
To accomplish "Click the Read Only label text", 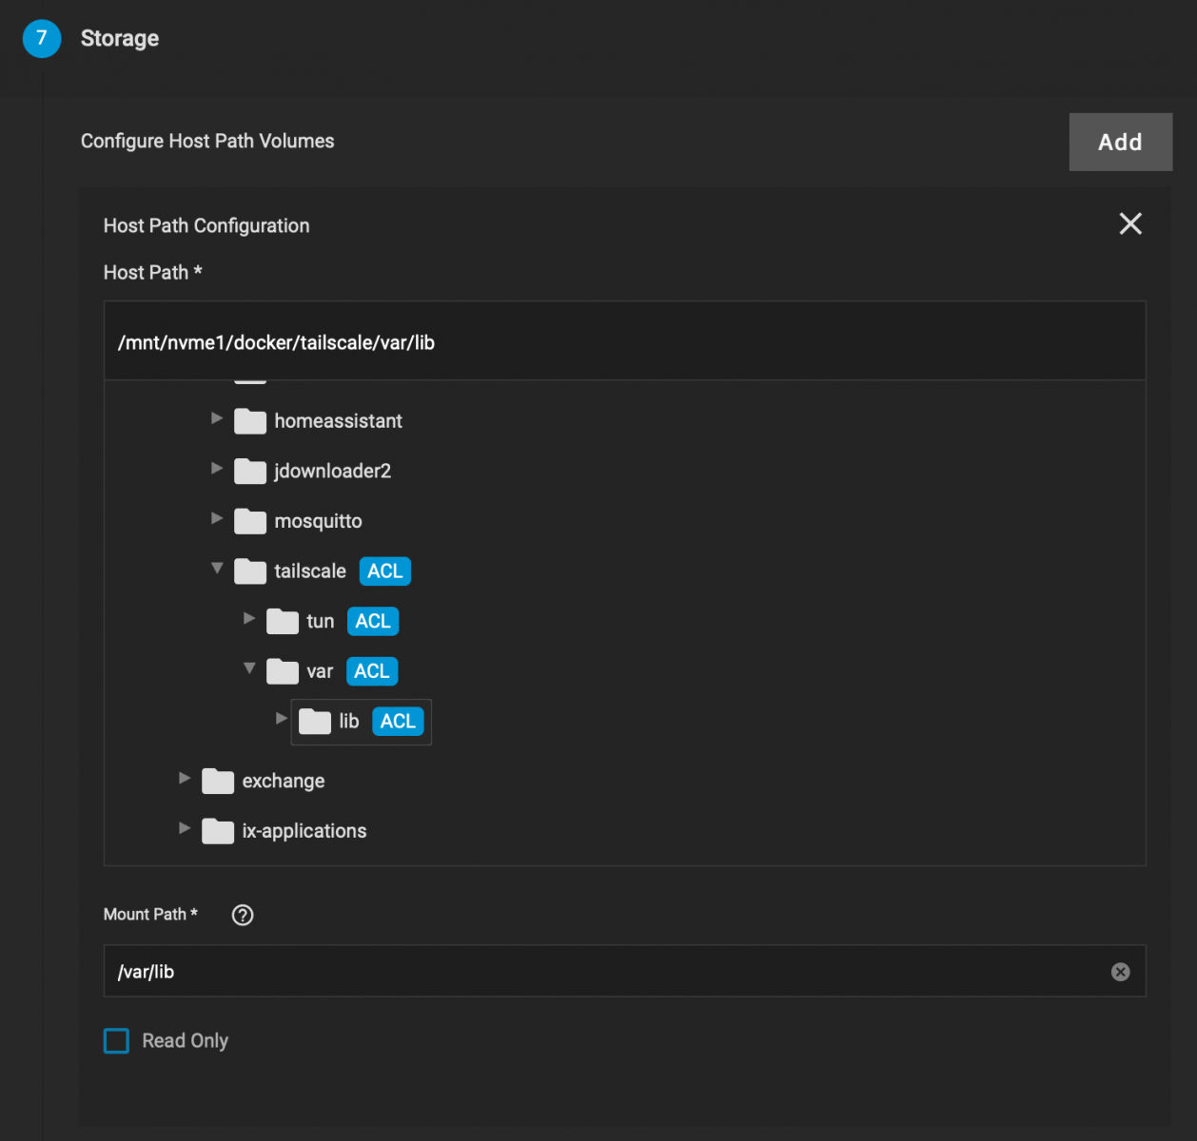I will (186, 1041).
